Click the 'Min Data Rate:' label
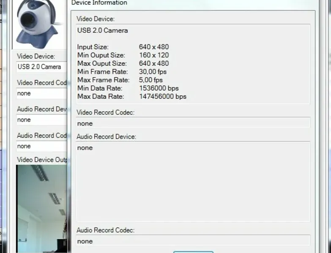The image size is (331, 253). pos(100,88)
